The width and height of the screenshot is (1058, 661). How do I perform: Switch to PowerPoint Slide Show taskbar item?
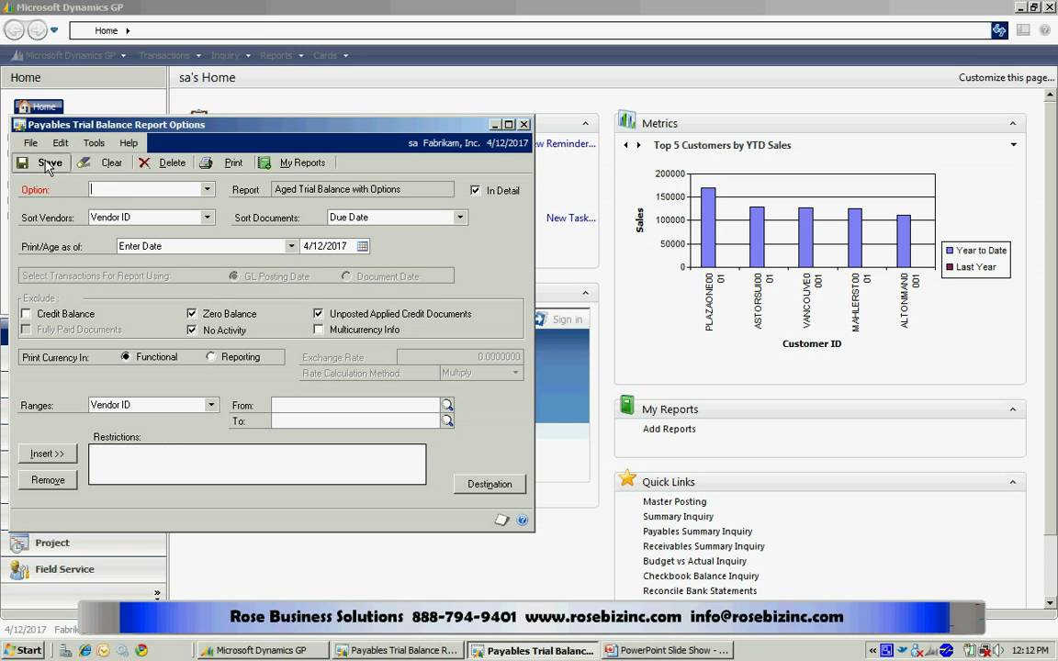(x=668, y=650)
